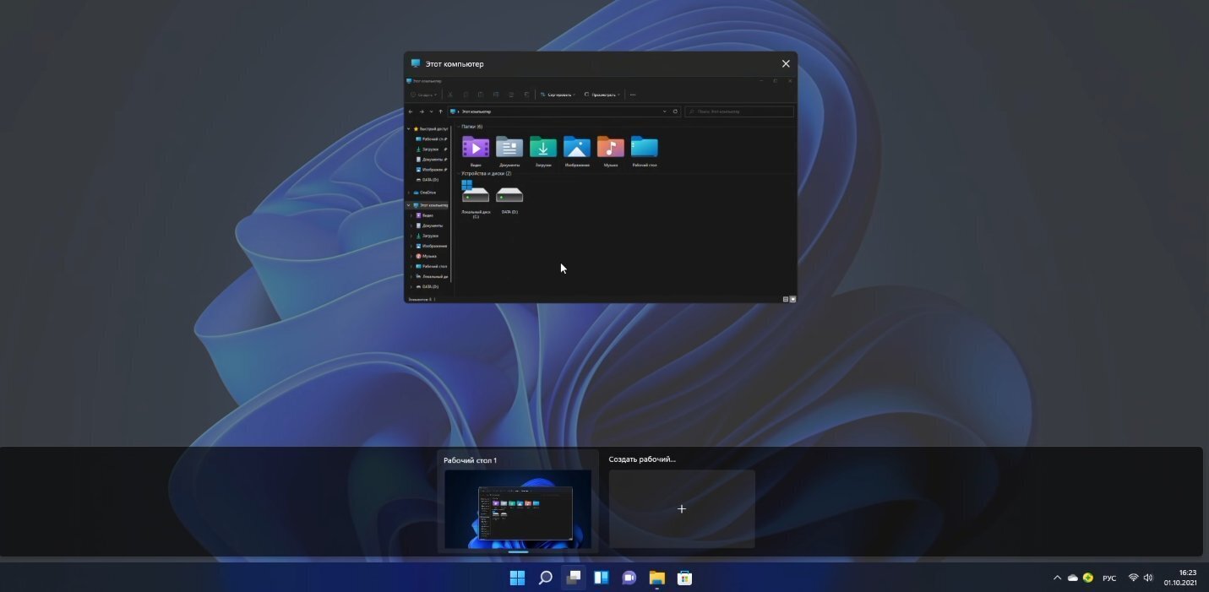Open File Explorer from the taskbar

(656, 578)
